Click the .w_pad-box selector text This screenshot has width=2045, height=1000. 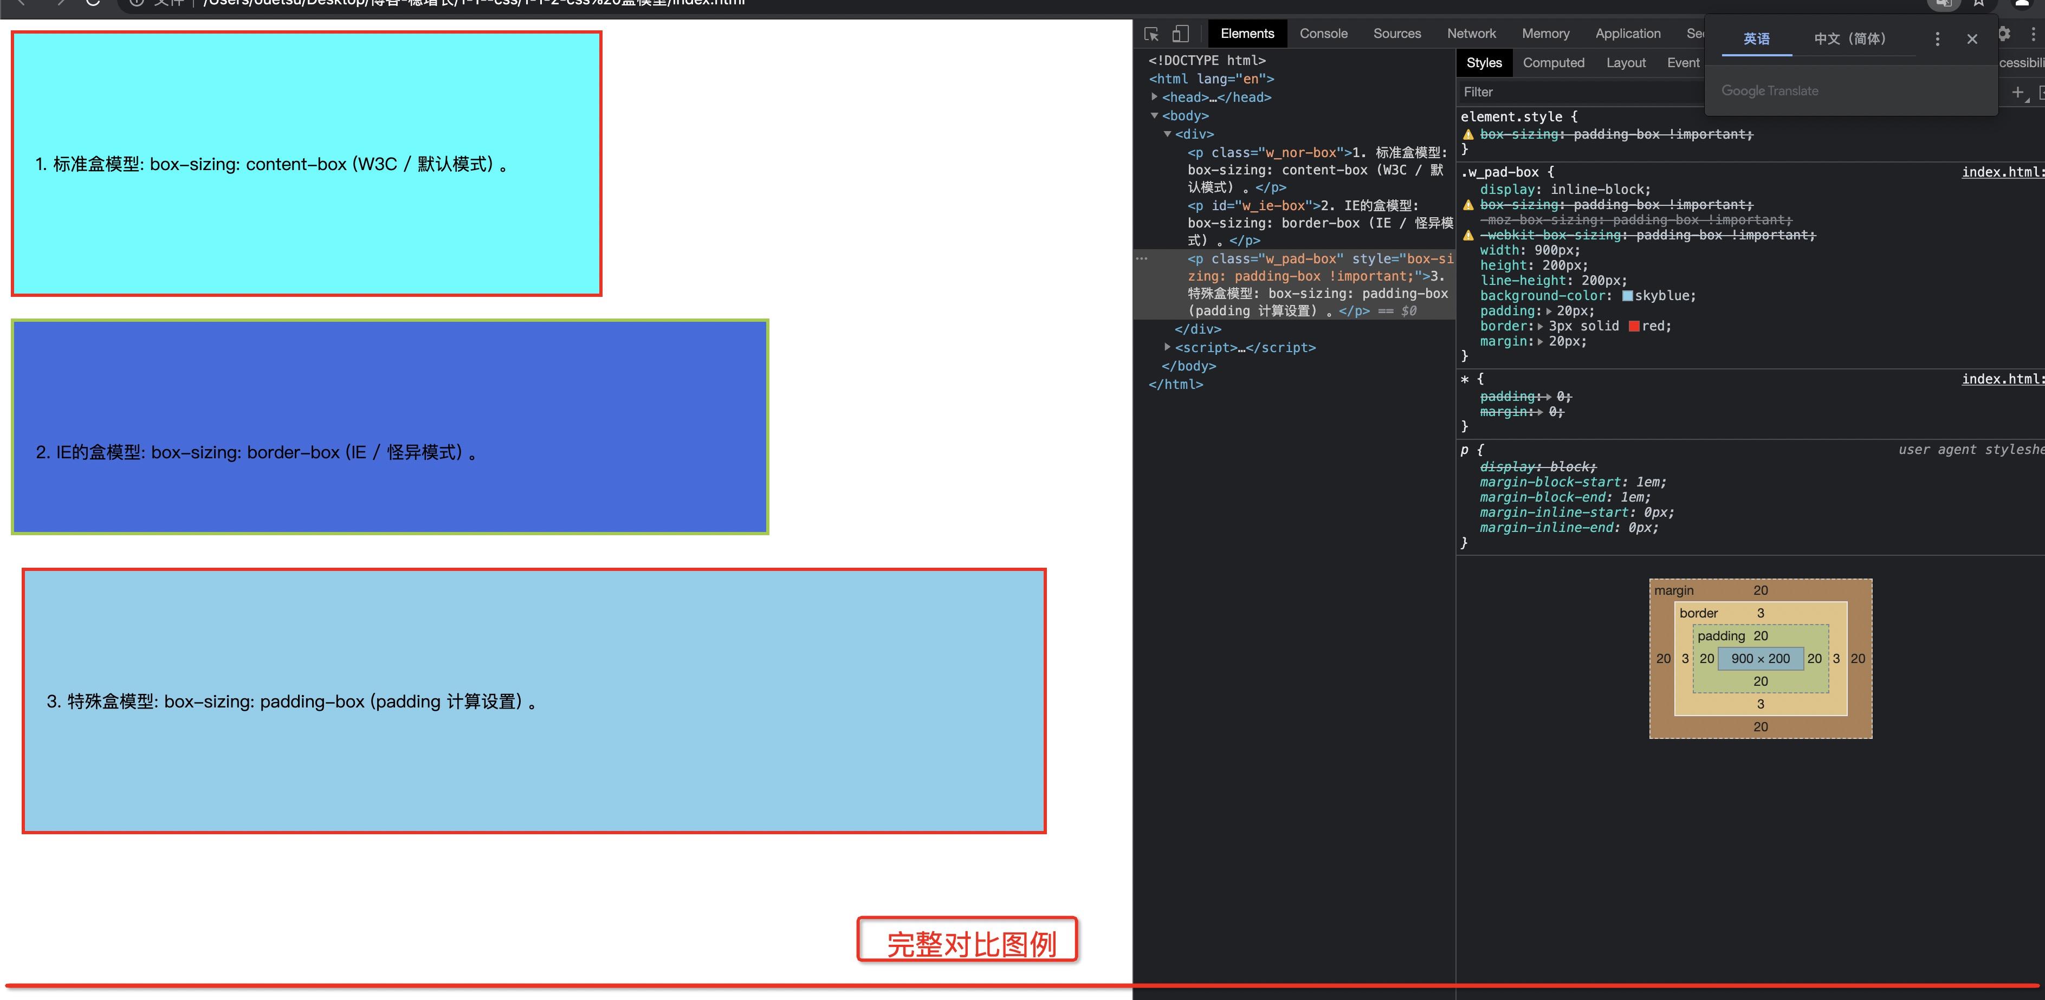tap(1500, 172)
